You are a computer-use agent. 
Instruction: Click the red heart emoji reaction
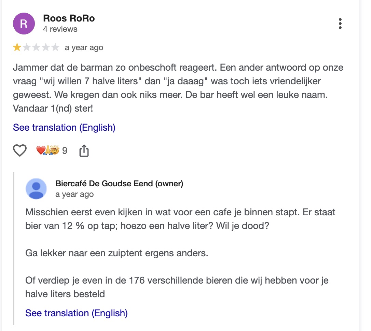pyautogui.click(x=40, y=150)
